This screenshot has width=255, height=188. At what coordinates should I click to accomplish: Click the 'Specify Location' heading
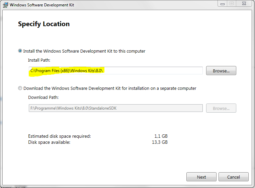point(44,24)
